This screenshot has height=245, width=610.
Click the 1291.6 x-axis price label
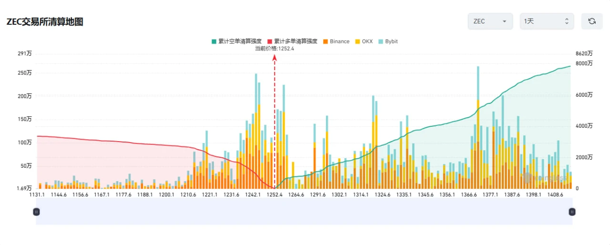pos(317,194)
